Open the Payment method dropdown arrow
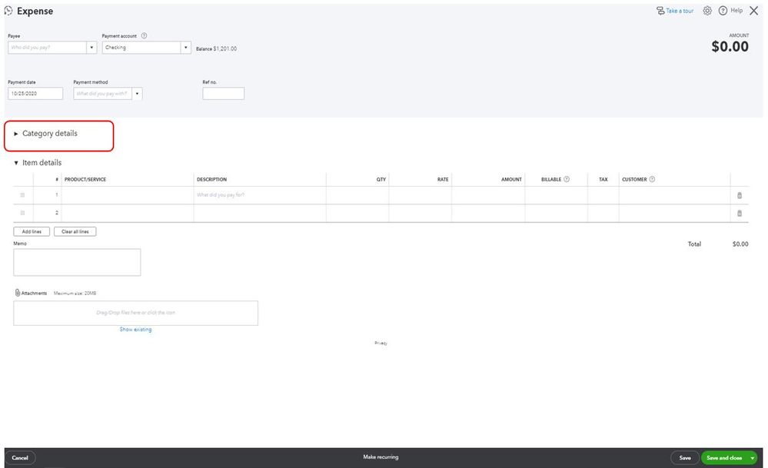Screen dimensions: 768x468 pos(137,94)
